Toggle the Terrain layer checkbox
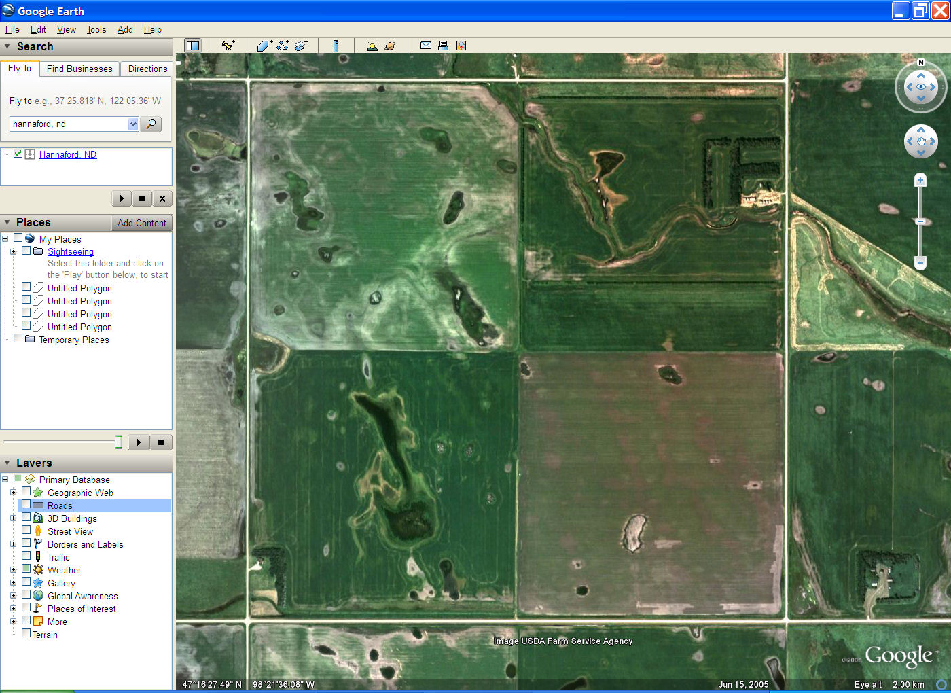Viewport: 951px width, 693px height. coord(26,633)
